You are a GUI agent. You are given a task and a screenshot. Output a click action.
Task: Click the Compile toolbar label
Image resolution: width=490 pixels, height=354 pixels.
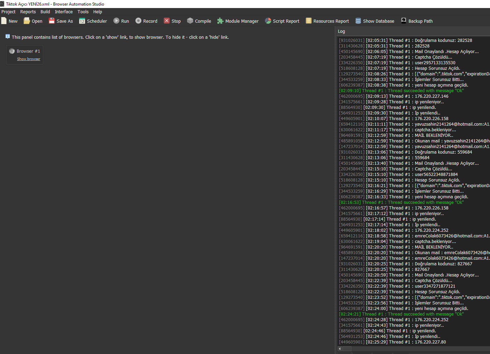[x=203, y=21]
